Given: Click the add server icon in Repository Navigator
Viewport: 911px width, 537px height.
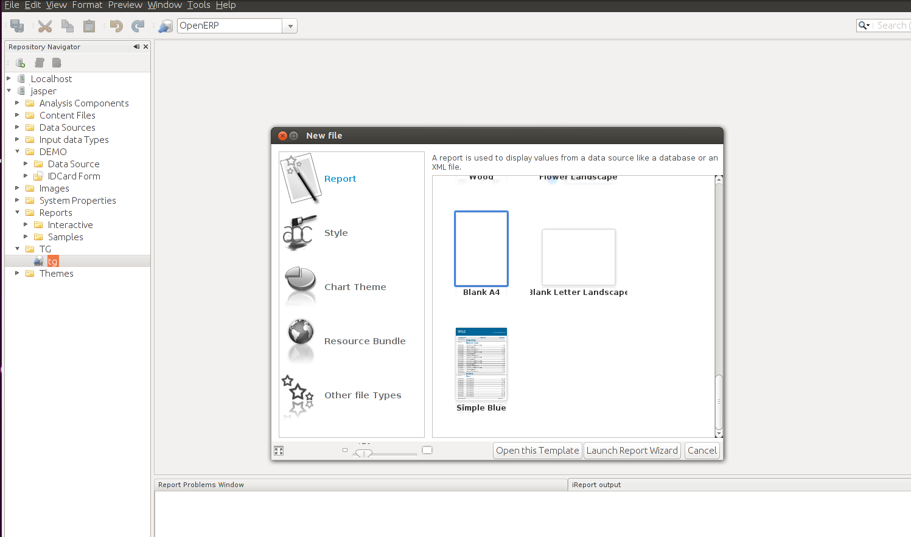Looking at the screenshot, I should 20,63.
